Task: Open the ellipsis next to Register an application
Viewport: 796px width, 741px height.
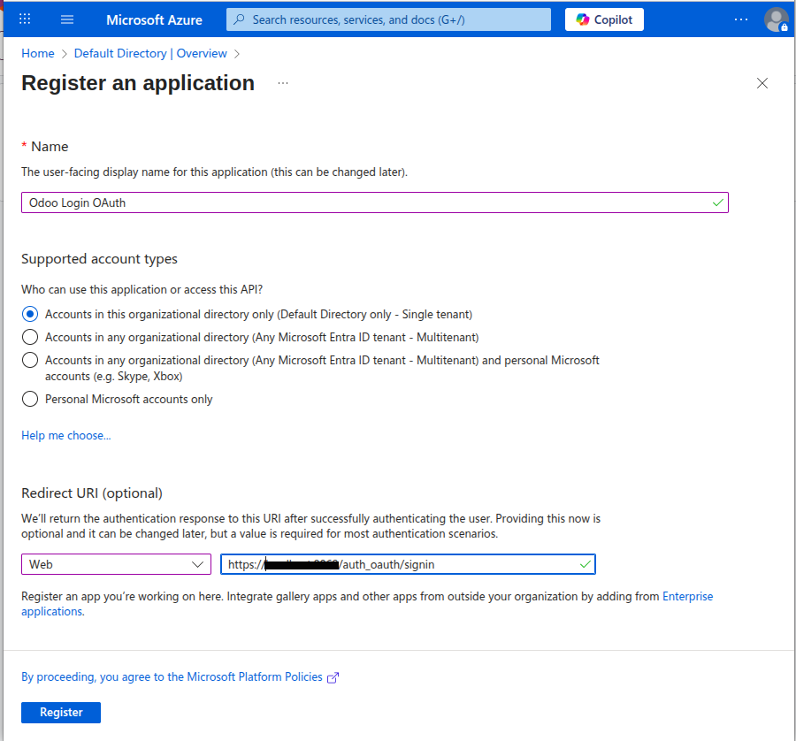Action: click(x=283, y=83)
